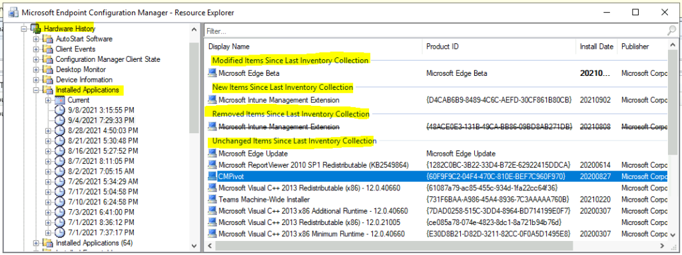The image size is (682, 255).
Task: Click the Configuration Manager app icon in title bar
Action: point(13,12)
